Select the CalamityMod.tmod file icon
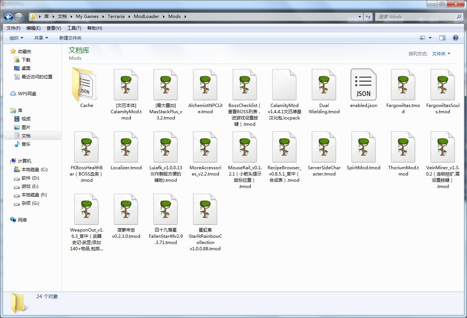This screenshot has width=467, height=318. pos(126,85)
